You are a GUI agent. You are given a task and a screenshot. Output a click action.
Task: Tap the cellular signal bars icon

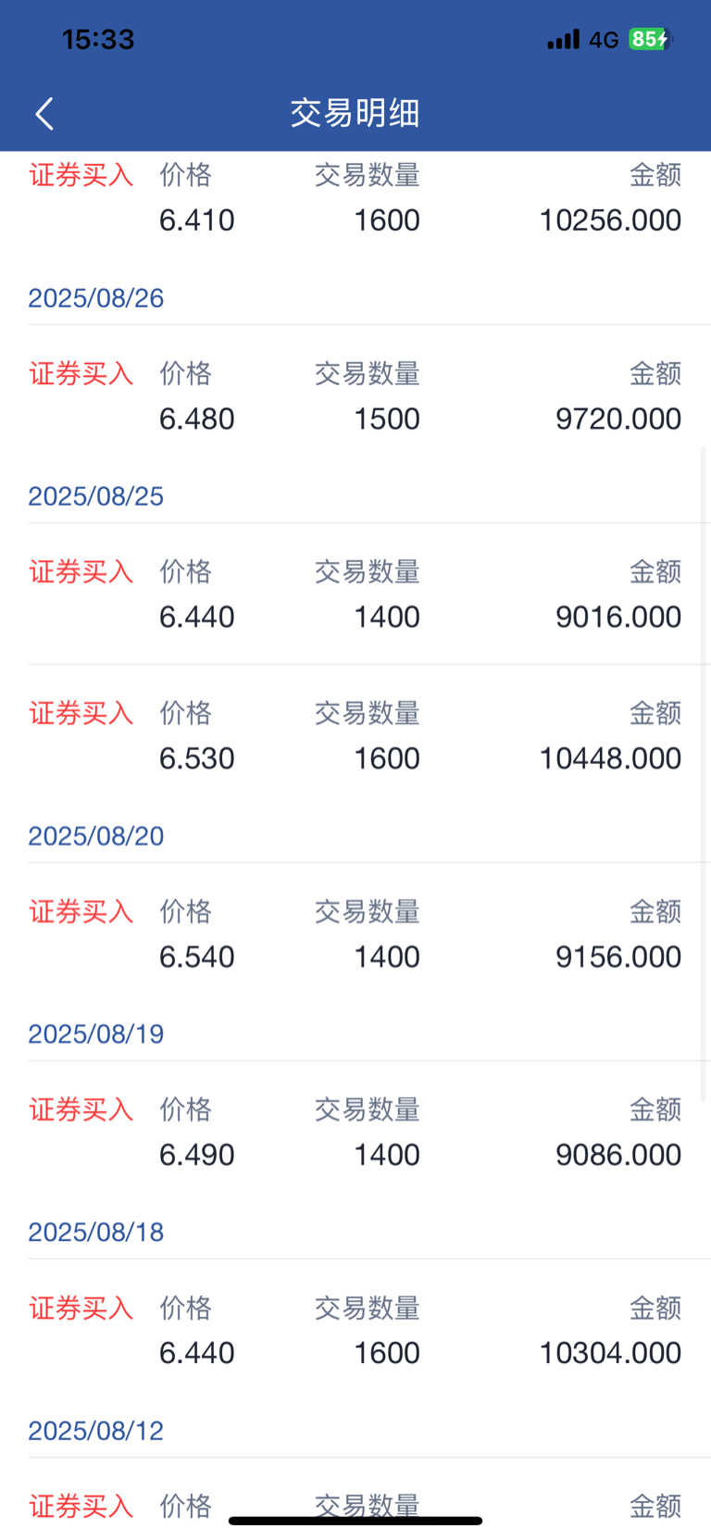(x=563, y=39)
